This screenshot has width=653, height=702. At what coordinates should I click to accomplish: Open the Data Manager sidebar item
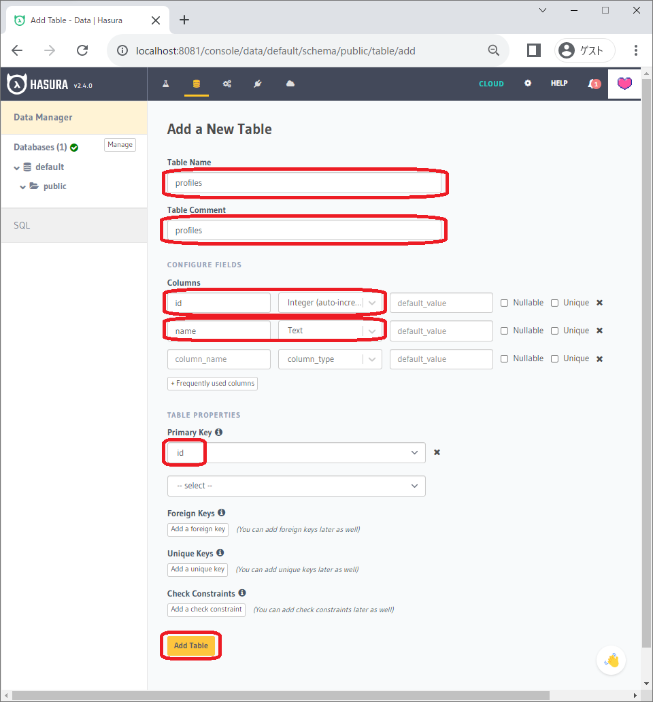pyautogui.click(x=74, y=117)
